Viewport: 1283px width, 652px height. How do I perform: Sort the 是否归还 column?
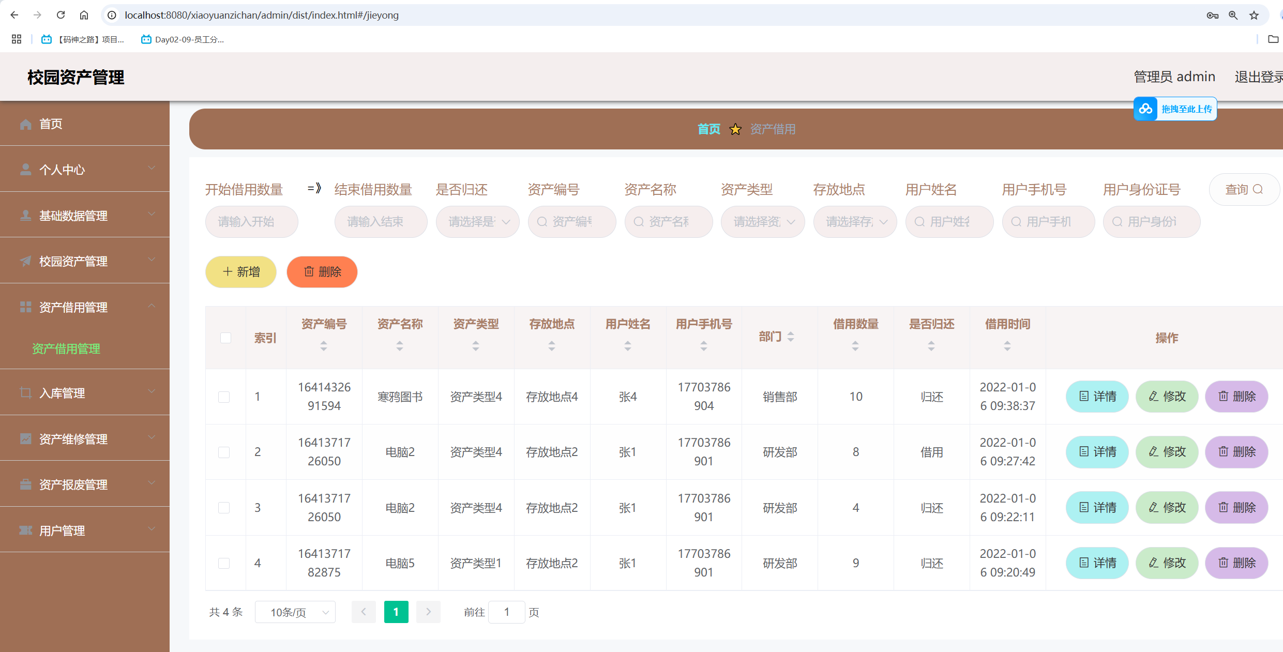click(x=931, y=346)
